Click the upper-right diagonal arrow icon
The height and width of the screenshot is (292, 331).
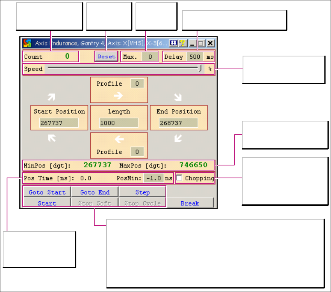(52, 96)
